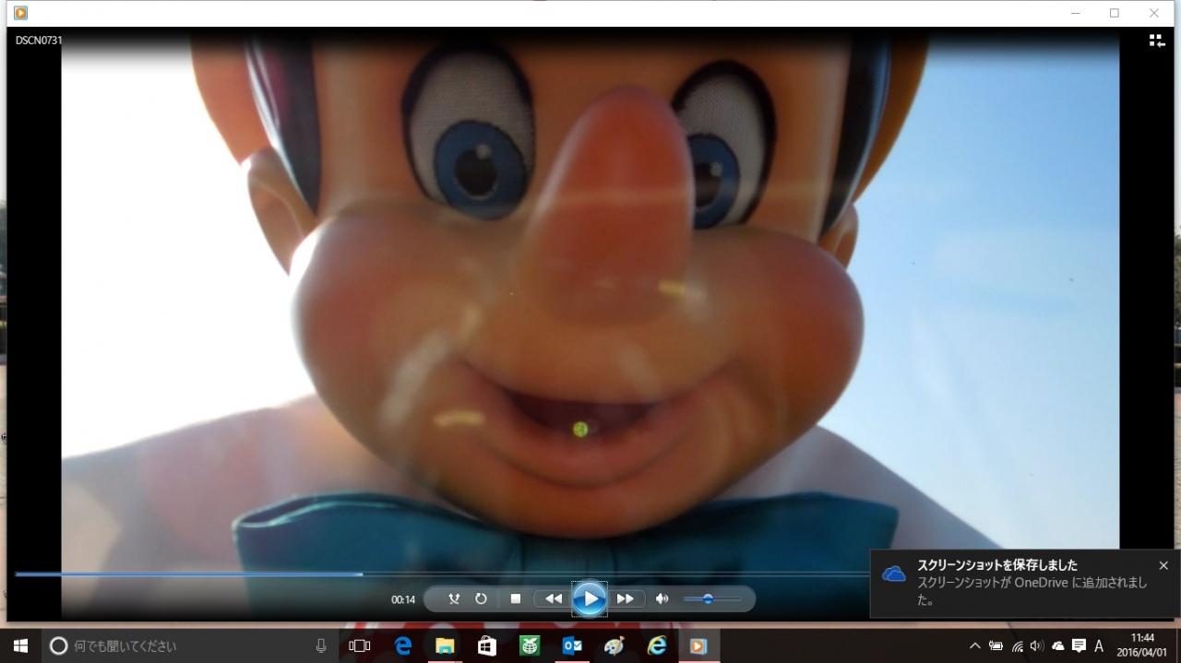The image size is (1181, 663).
Task: Open the Windows Store taskbar icon
Action: [487, 645]
